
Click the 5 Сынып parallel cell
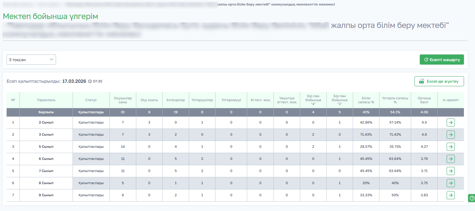click(46, 147)
